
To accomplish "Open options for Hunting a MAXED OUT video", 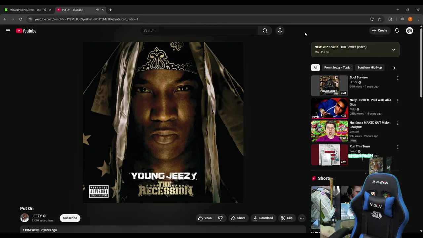I will 398,123.
